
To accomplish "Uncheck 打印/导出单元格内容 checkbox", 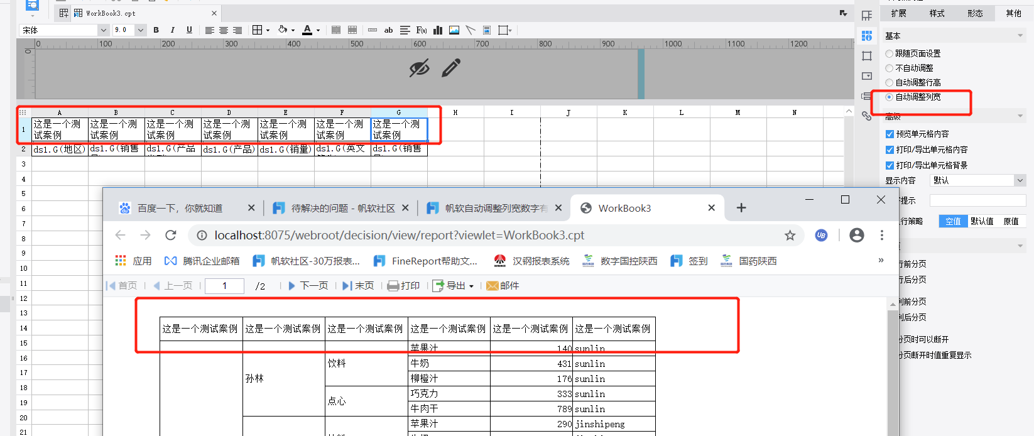I will [x=890, y=150].
